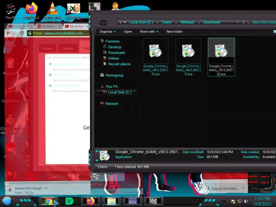Close the Chrome downloads bar
Viewport: 276px width, 207px height.
(x=243, y=188)
